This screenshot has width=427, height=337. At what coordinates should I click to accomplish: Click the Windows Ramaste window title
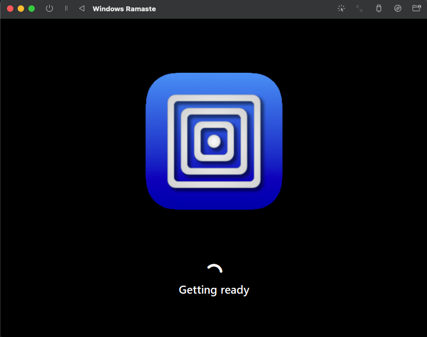pos(124,9)
